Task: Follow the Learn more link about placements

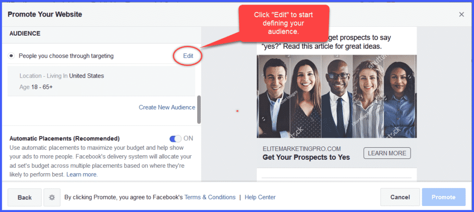Action: tap(81, 175)
